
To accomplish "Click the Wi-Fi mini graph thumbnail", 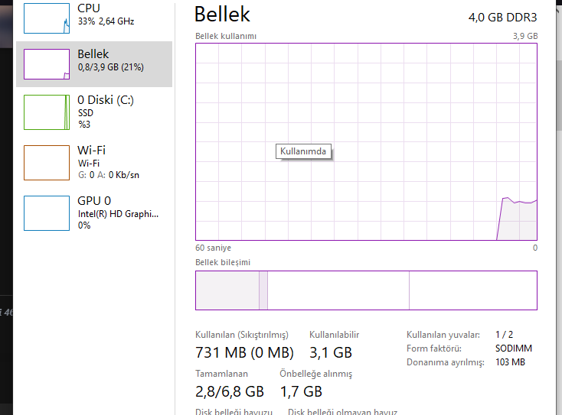I will click(x=46, y=162).
